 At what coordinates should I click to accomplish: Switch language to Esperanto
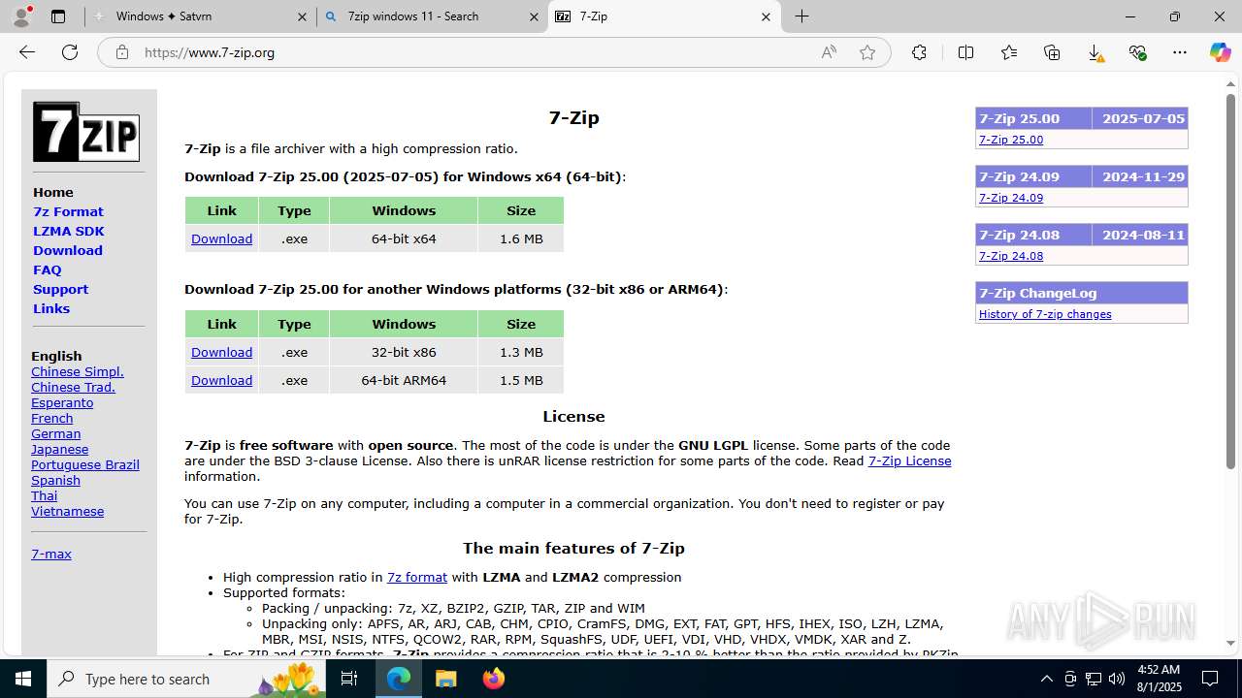tap(62, 402)
